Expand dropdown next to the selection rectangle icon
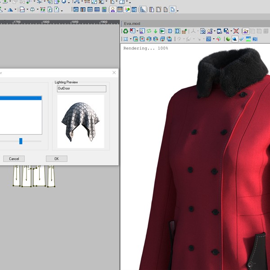The height and width of the screenshot is (270, 270). [x=130, y=40]
